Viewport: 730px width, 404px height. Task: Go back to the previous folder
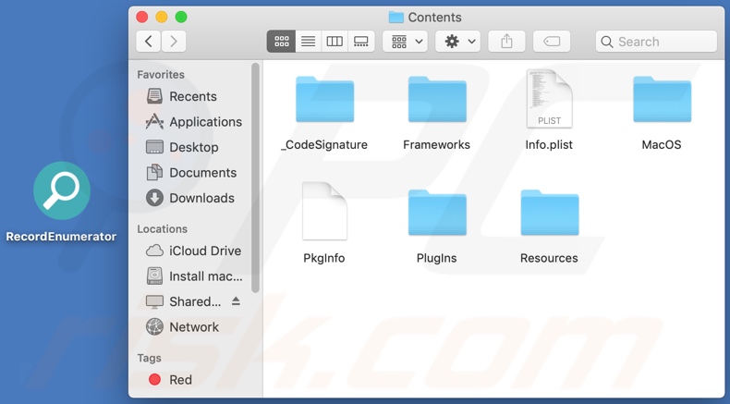(x=149, y=42)
